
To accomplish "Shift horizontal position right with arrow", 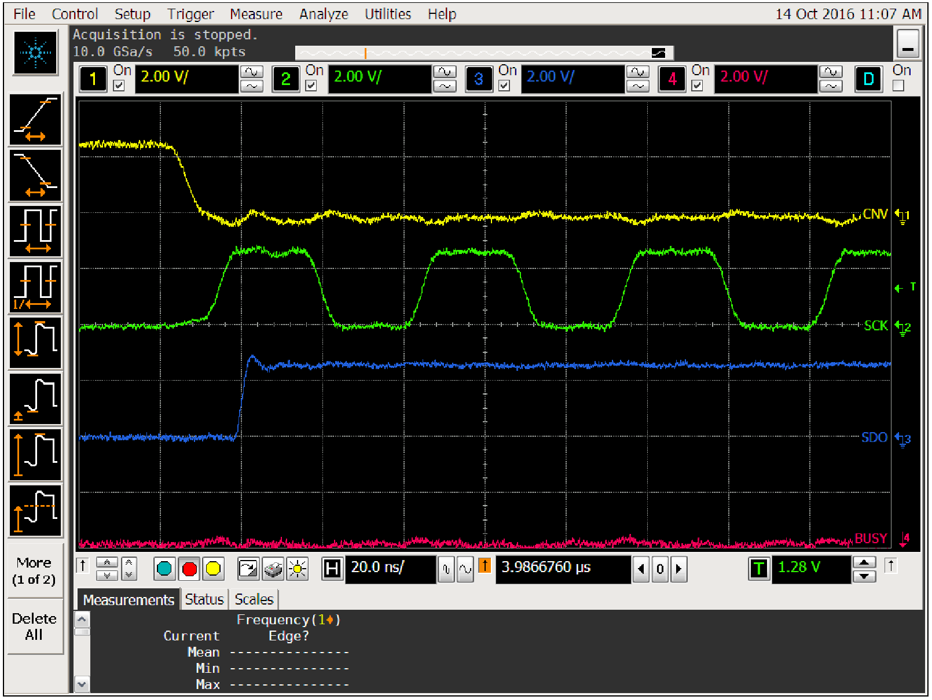I will coord(679,569).
